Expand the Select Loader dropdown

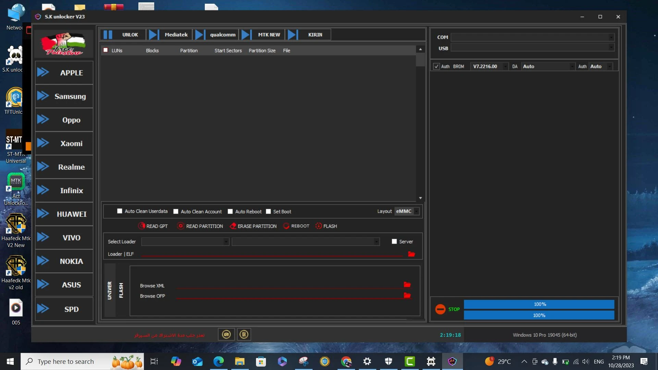[x=226, y=242]
